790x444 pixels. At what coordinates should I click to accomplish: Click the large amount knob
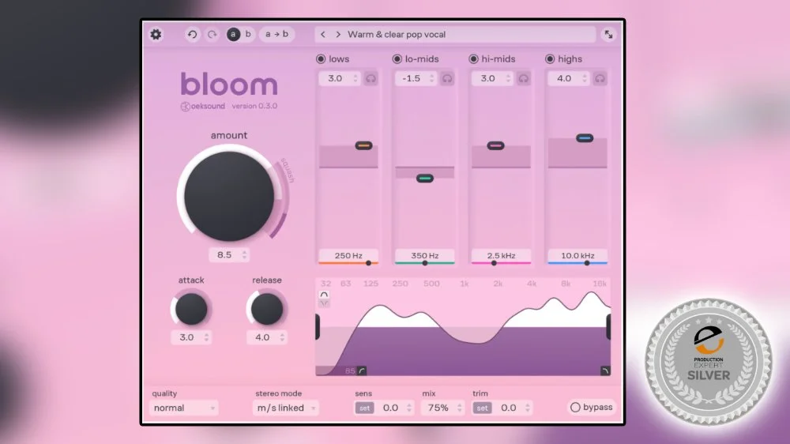(229, 196)
